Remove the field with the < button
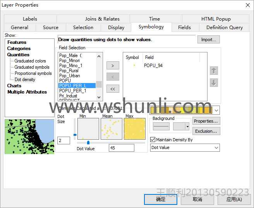 pos(113,77)
